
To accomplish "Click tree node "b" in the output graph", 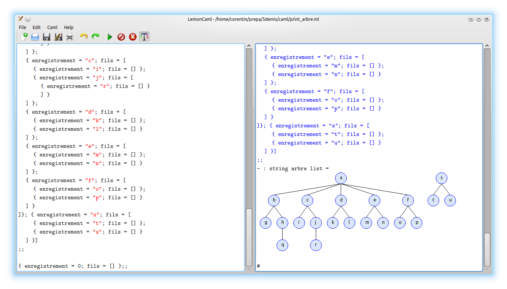I will tap(274, 200).
